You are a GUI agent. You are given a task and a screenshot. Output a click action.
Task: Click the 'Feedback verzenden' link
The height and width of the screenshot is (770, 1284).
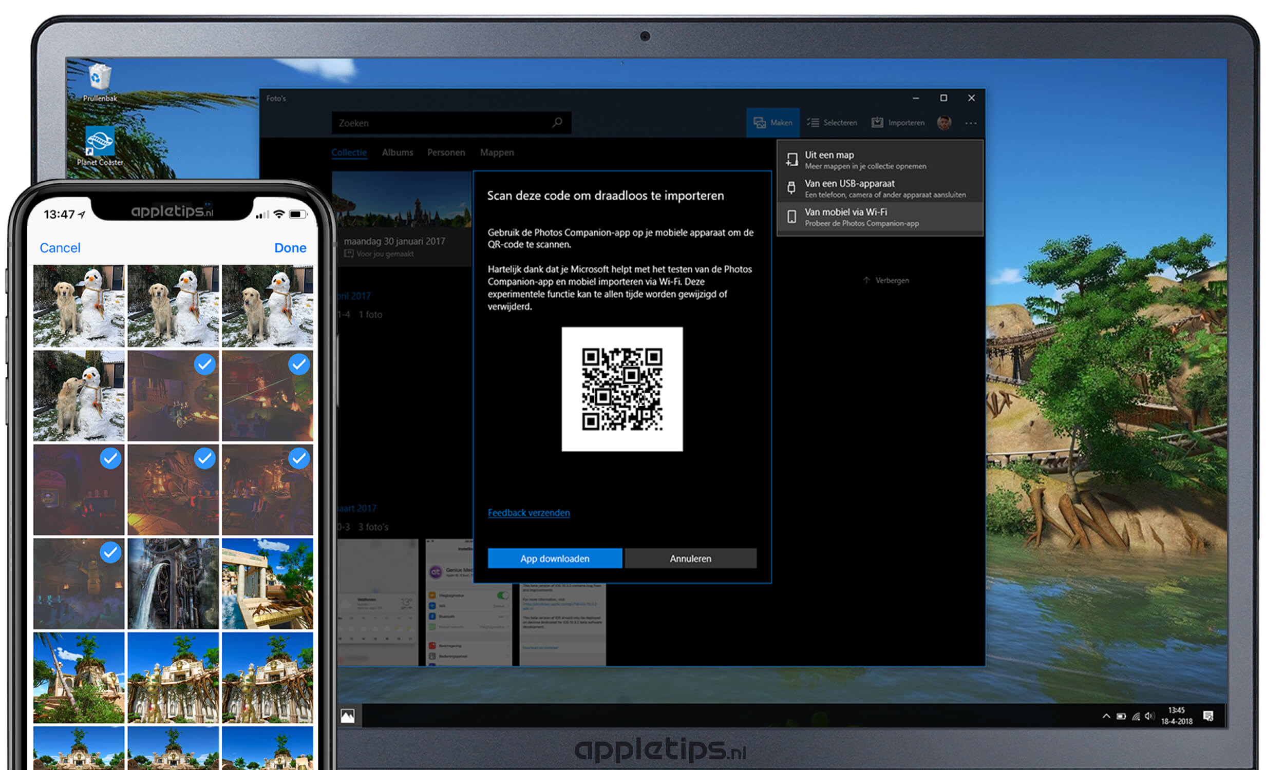(528, 513)
